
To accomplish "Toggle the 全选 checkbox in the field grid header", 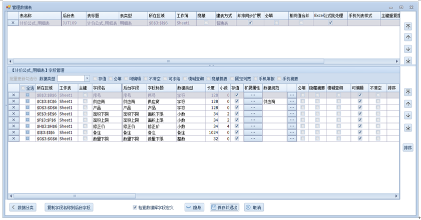I will point(23,88).
